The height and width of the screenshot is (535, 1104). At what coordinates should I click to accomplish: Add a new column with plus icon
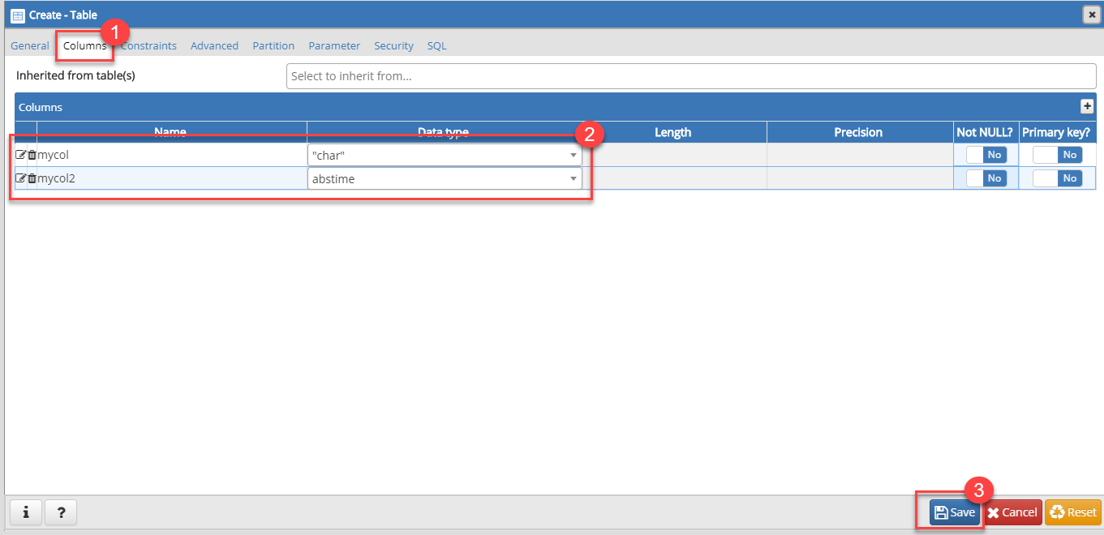coord(1087,106)
